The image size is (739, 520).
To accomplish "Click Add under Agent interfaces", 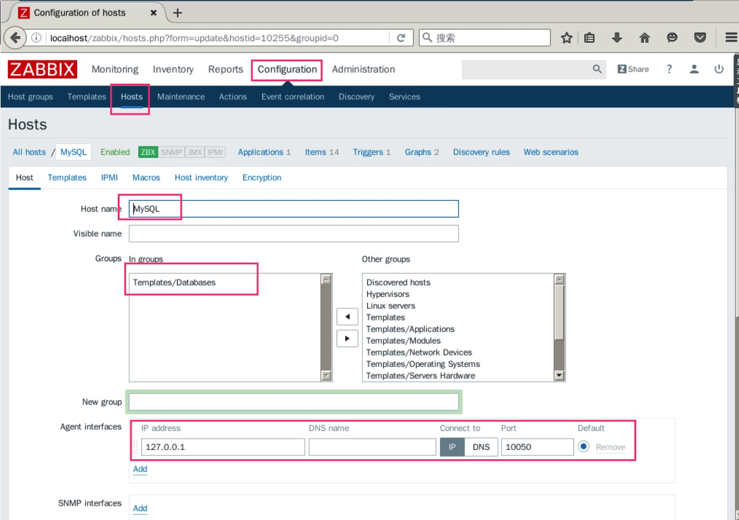I will pyautogui.click(x=139, y=469).
